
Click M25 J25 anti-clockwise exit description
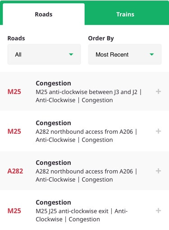click(x=72, y=211)
